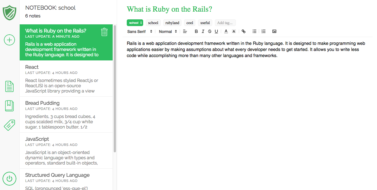Viewport: 377px width, 190px height.
Task: Click the rubyland tag
Action: pyautogui.click(x=172, y=23)
